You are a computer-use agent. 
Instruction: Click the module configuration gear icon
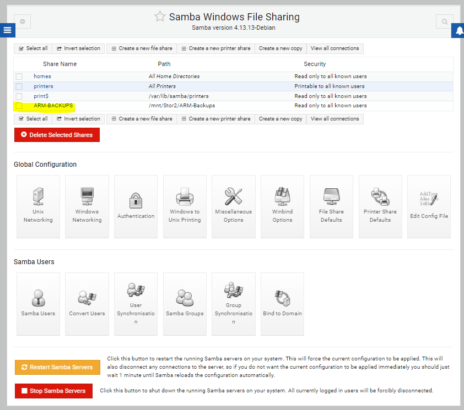click(23, 21)
